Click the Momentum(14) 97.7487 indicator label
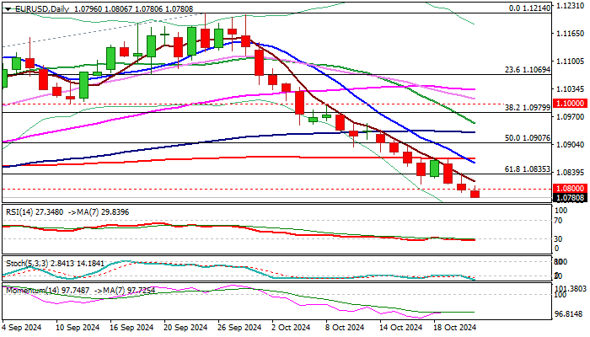Screen dimensions: 590x337 point(48,291)
